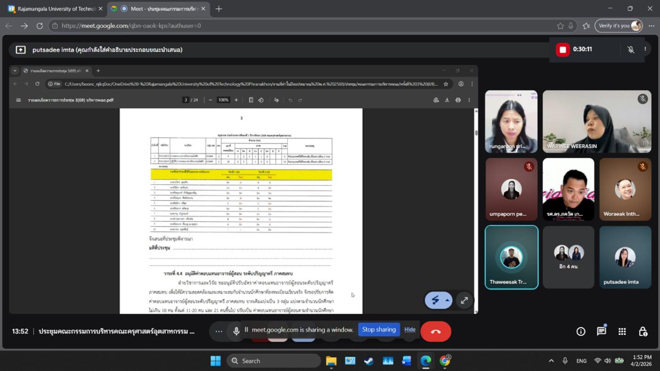Open the activities grid icon

point(622,331)
